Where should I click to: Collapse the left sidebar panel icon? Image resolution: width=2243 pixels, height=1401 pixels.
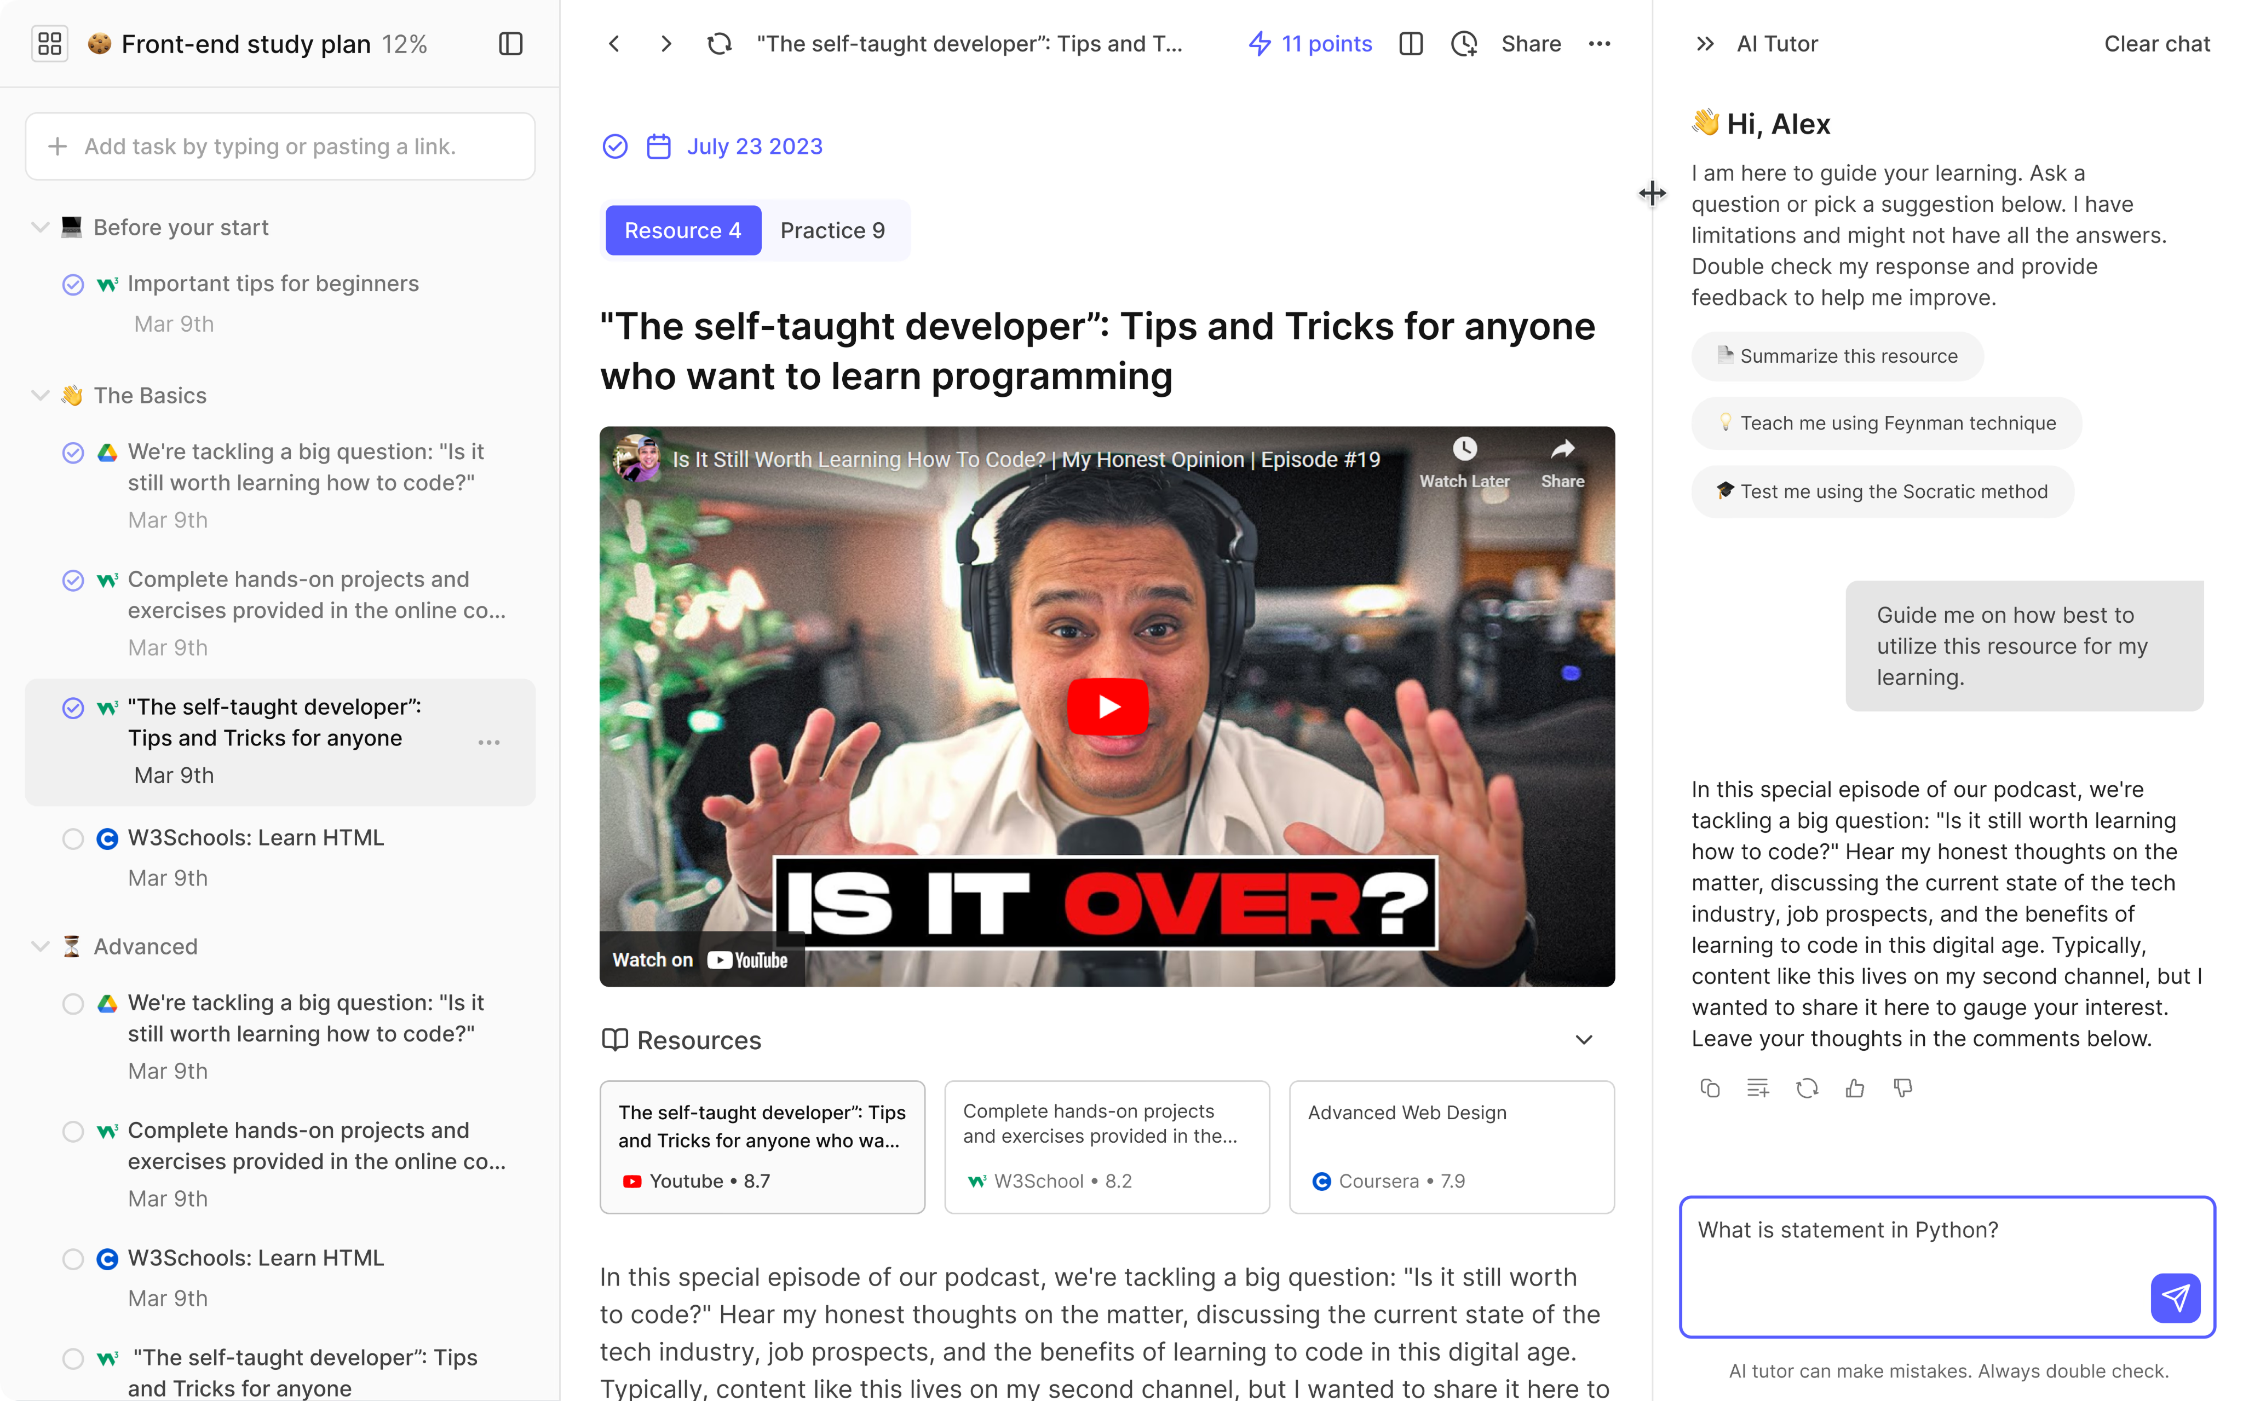click(511, 44)
